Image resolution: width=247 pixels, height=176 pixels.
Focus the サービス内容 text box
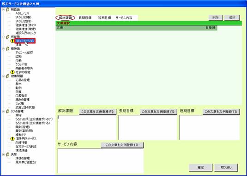click(x=101, y=161)
